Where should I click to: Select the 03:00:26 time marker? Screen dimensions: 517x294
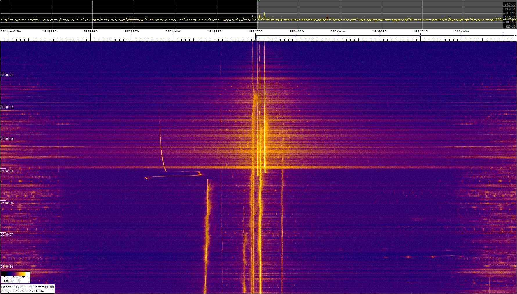(7, 203)
